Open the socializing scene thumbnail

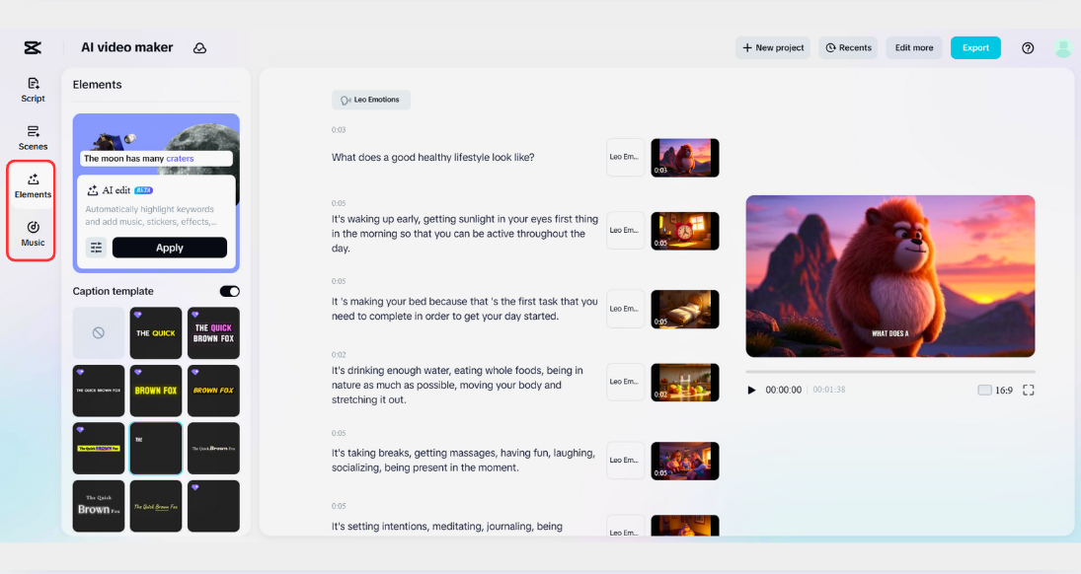coord(684,461)
